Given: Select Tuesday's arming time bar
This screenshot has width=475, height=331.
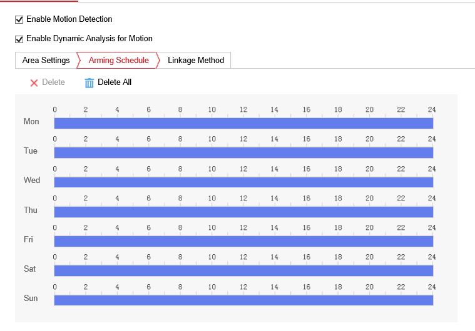Looking at the screenshot, I should coord(243,152).
